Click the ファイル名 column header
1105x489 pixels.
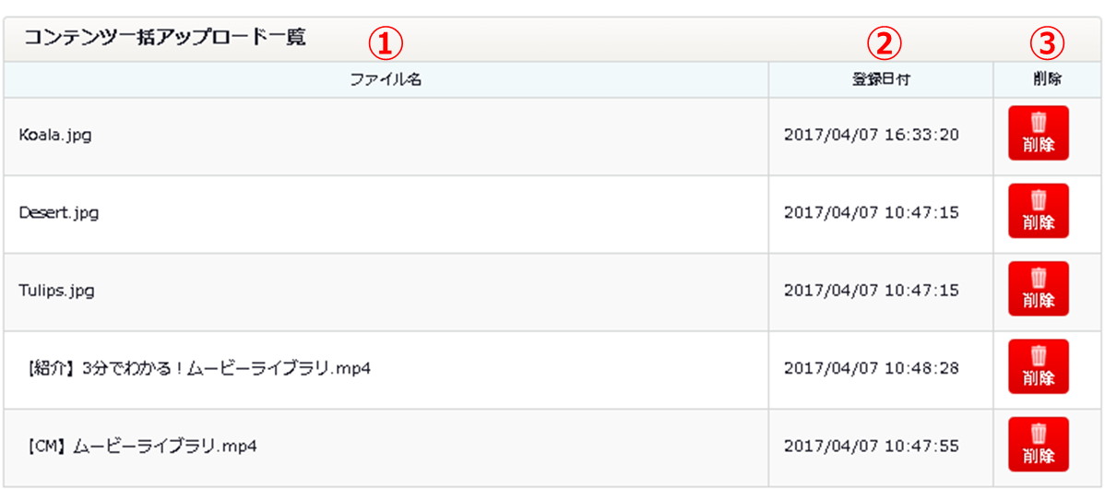[386, 80]
